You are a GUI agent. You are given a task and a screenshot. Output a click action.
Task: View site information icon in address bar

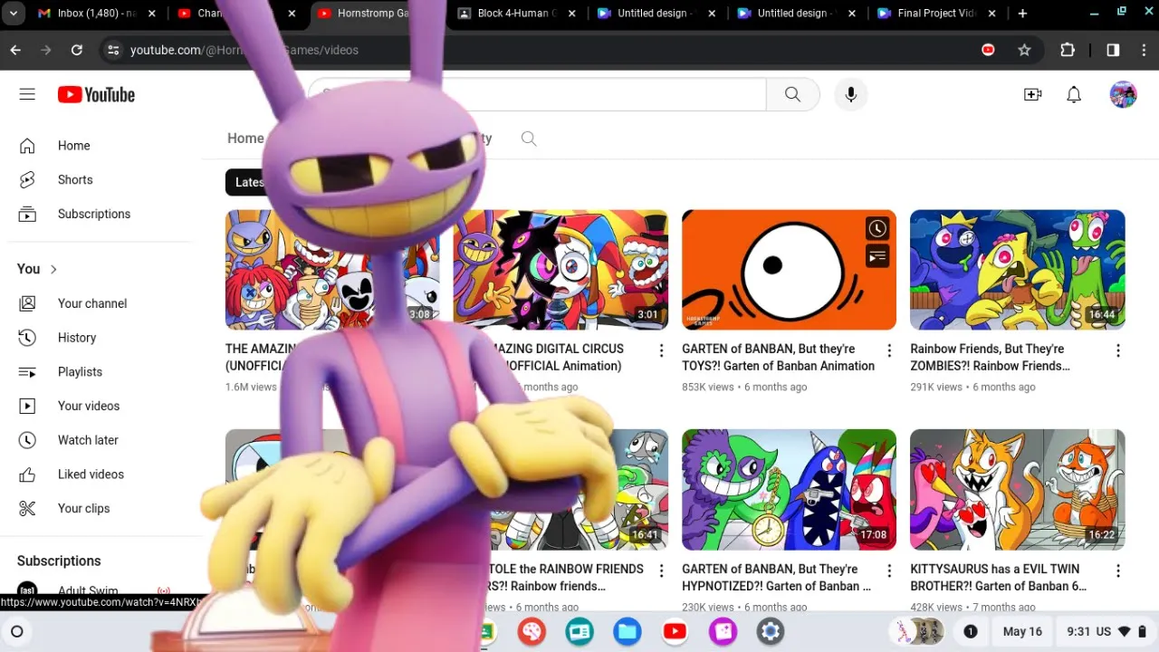tap(113, 50)
